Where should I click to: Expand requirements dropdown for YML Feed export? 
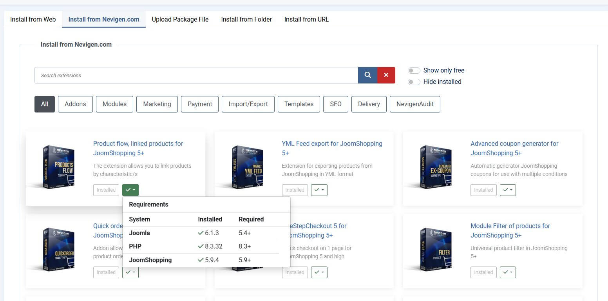tap(319, 190)
